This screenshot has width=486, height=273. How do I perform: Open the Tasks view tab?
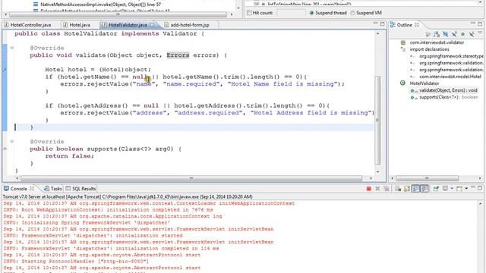[x=53, y=189]
